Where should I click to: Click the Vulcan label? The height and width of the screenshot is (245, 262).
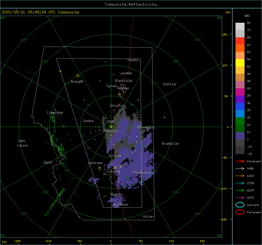(x=148, y=216)
